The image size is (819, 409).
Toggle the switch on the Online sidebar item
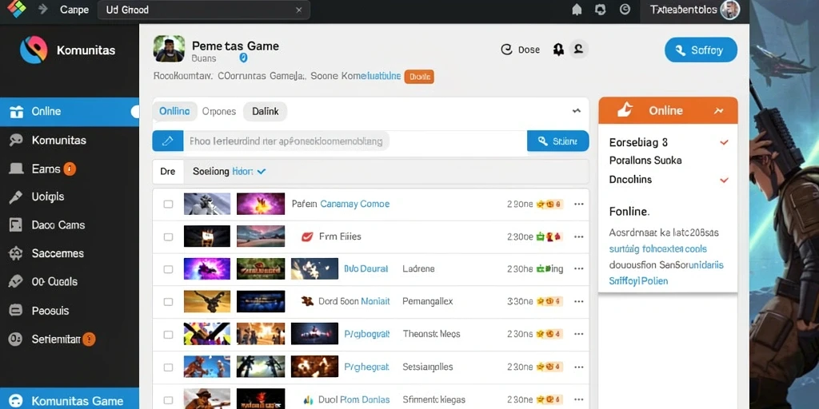pos(134,112)
